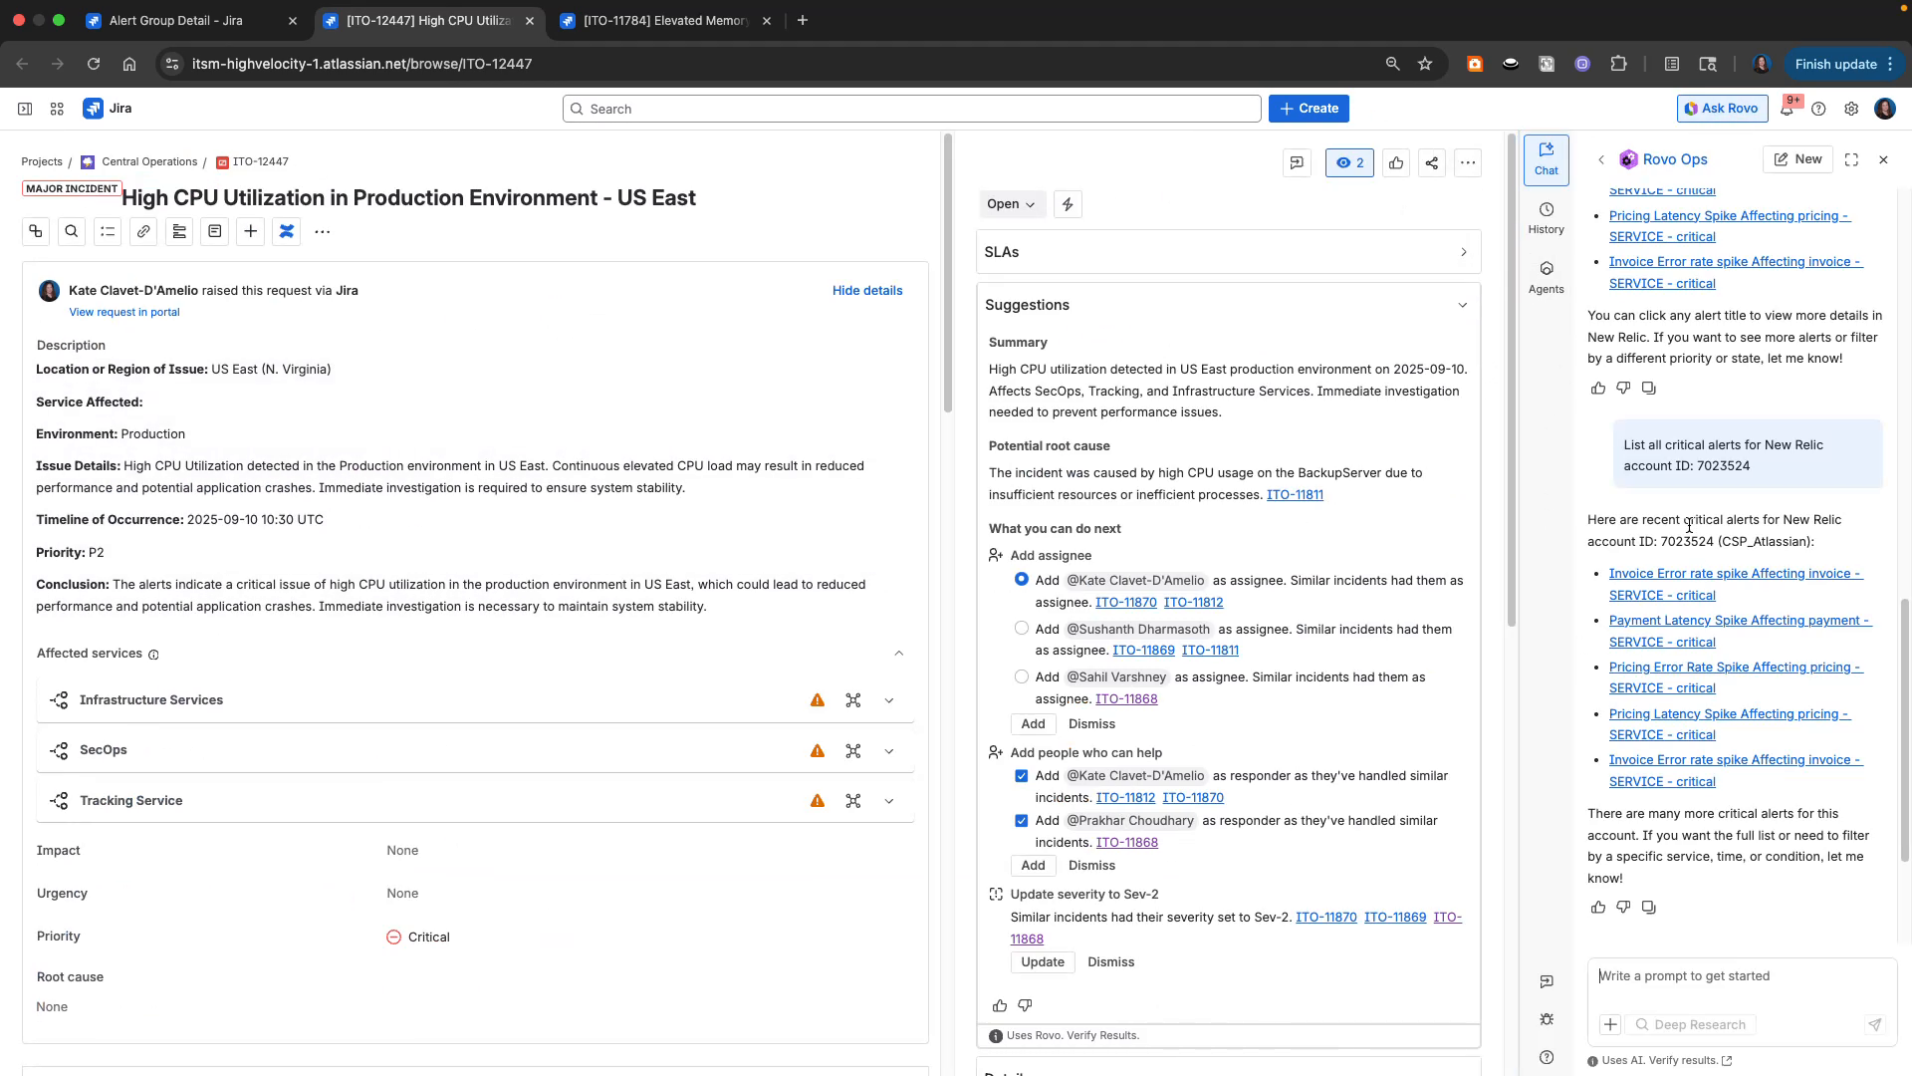Click the watchers eye icon showing 2
The height and width of the screenshot is (1076, 1912).
(1348, 162)
